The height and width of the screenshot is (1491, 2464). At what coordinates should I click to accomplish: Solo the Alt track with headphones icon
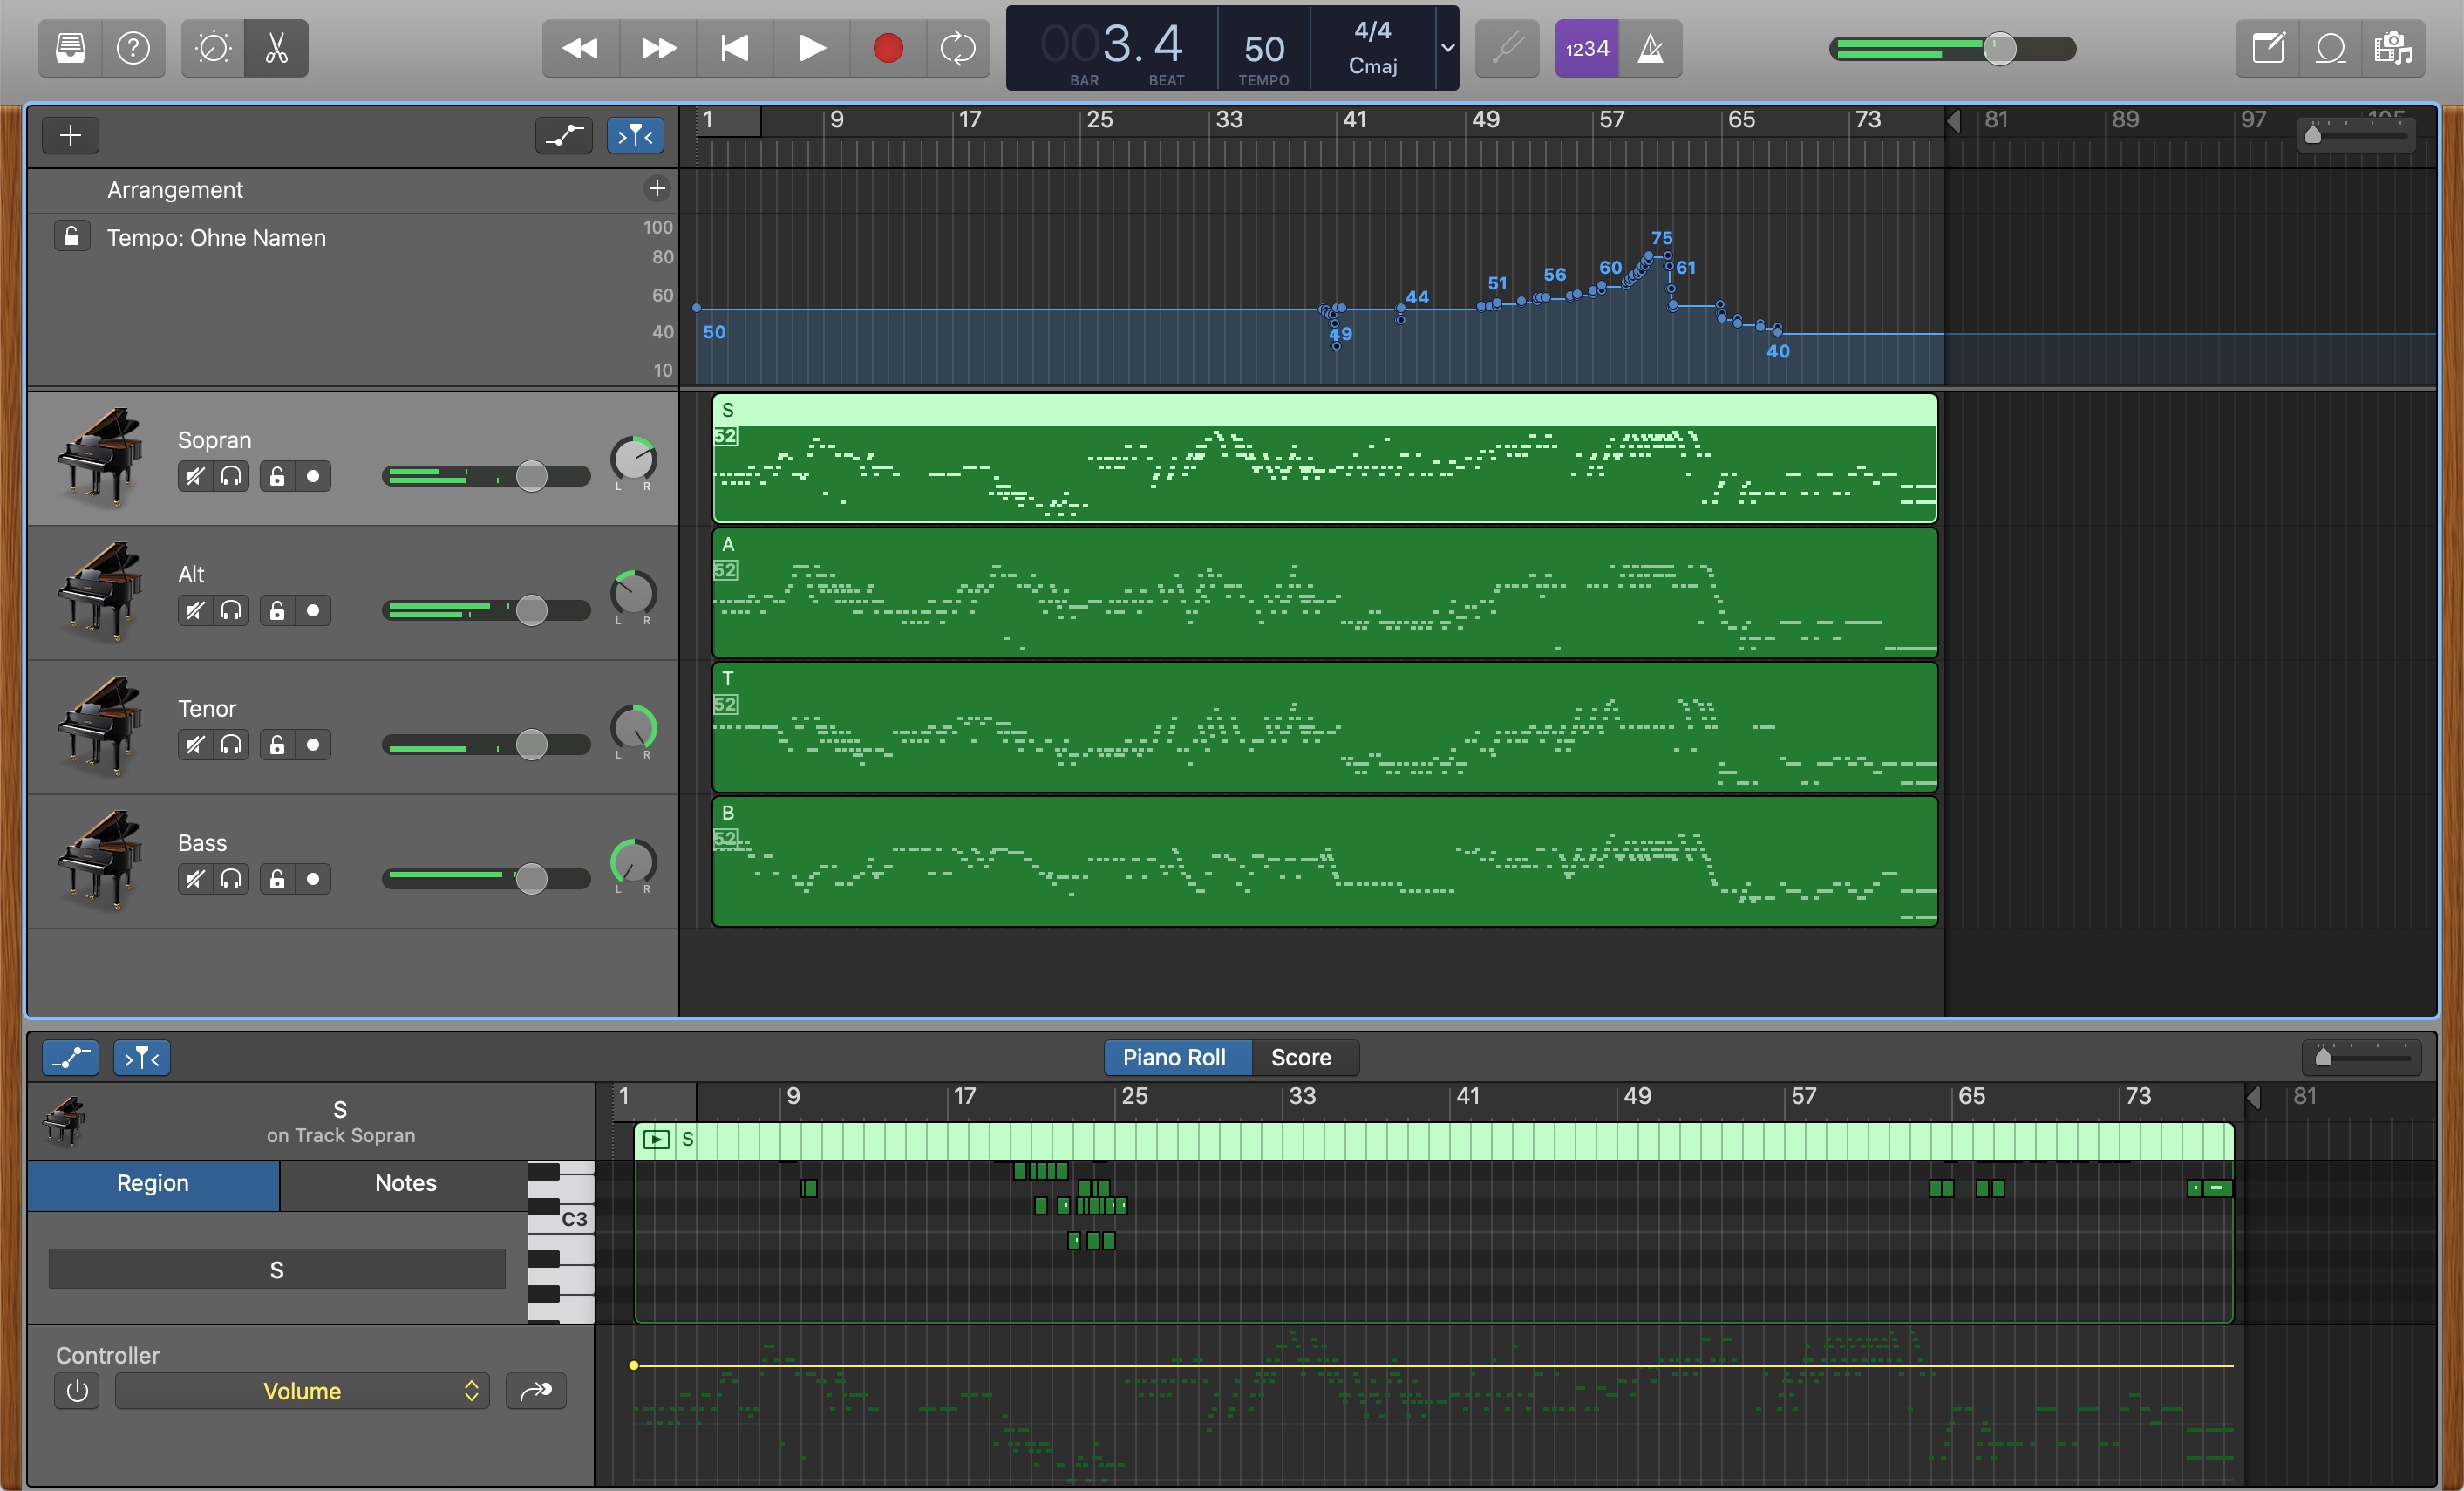[231, 610]
